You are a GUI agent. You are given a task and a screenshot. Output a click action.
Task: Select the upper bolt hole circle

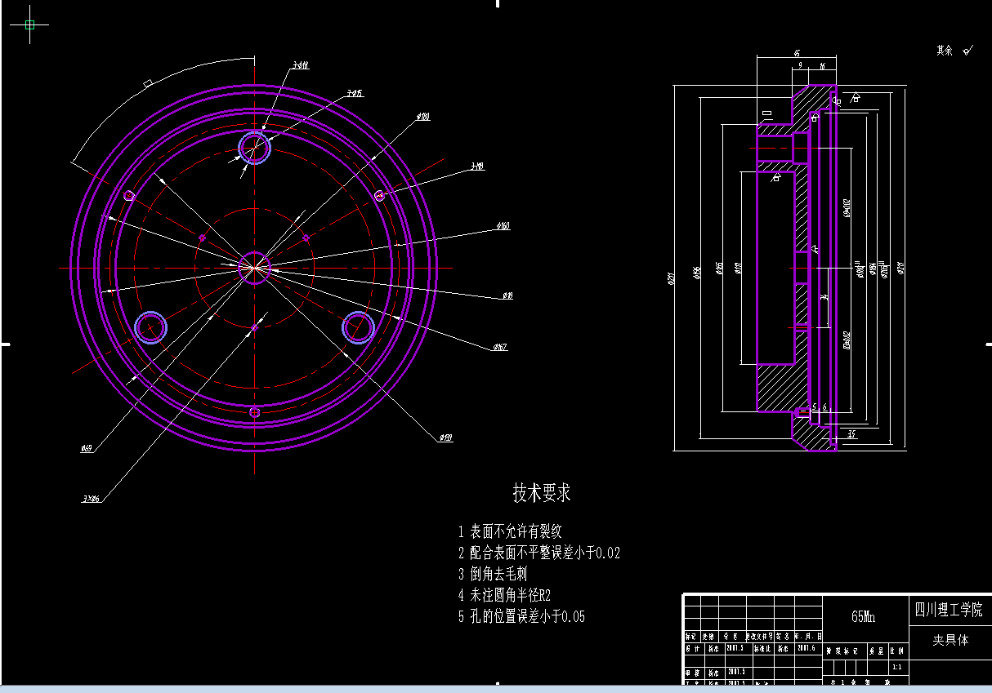253,149
